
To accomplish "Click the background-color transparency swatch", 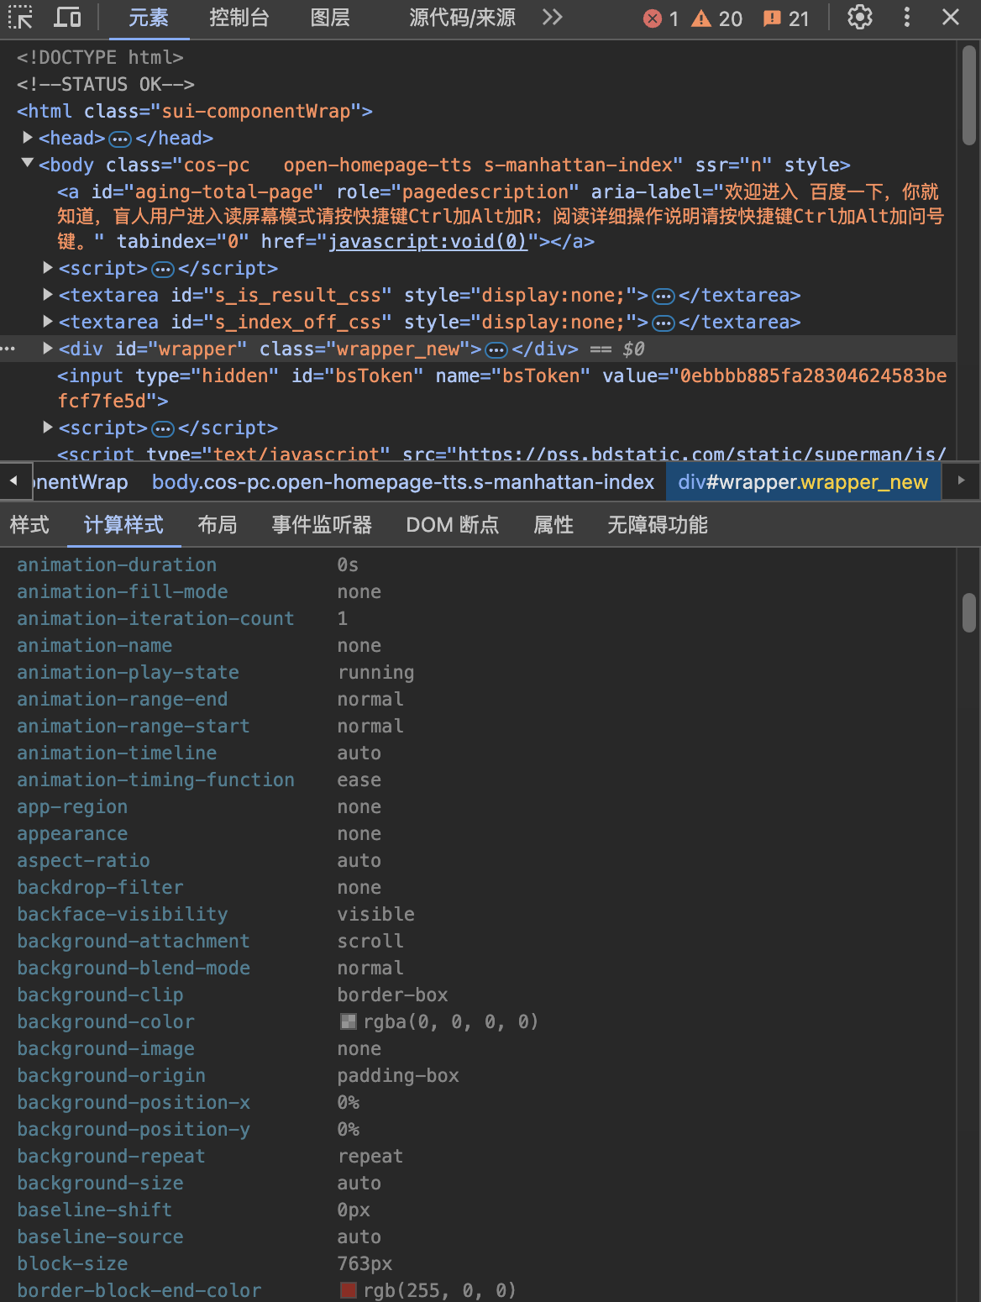I will (x=347, y=1021).
